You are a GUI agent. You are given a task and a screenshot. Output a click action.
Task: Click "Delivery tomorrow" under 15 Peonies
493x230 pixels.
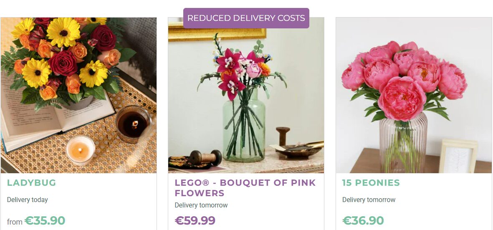pyautogui.click(x=369, y=200)
